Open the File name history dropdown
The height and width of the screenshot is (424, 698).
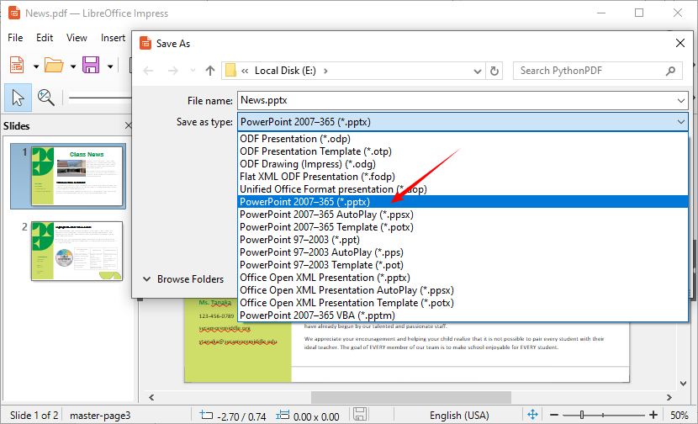point(680,101)
